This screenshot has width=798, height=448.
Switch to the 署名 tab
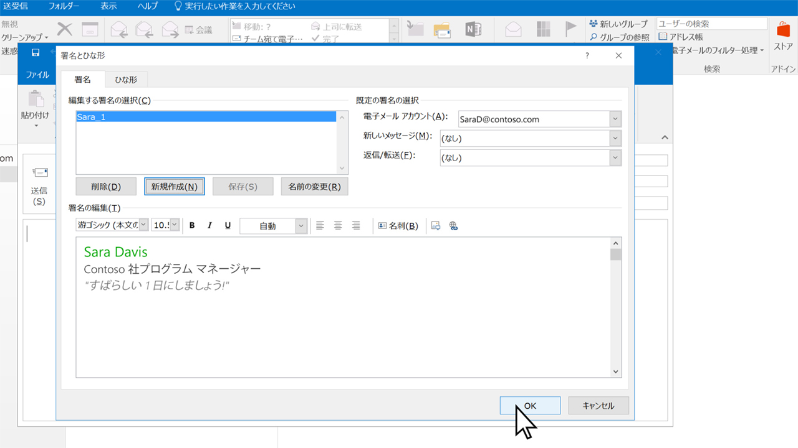82,79
